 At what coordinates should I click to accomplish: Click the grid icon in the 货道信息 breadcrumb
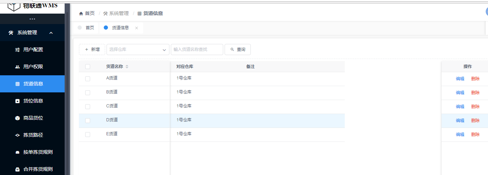point(139,14)
